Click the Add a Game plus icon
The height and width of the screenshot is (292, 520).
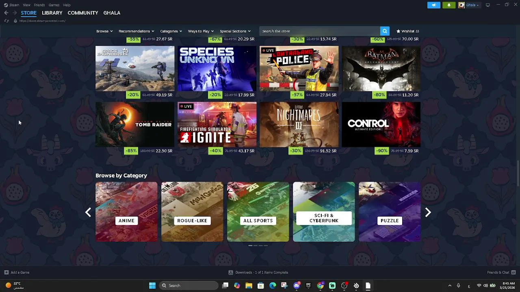click(x=6, y=273)
